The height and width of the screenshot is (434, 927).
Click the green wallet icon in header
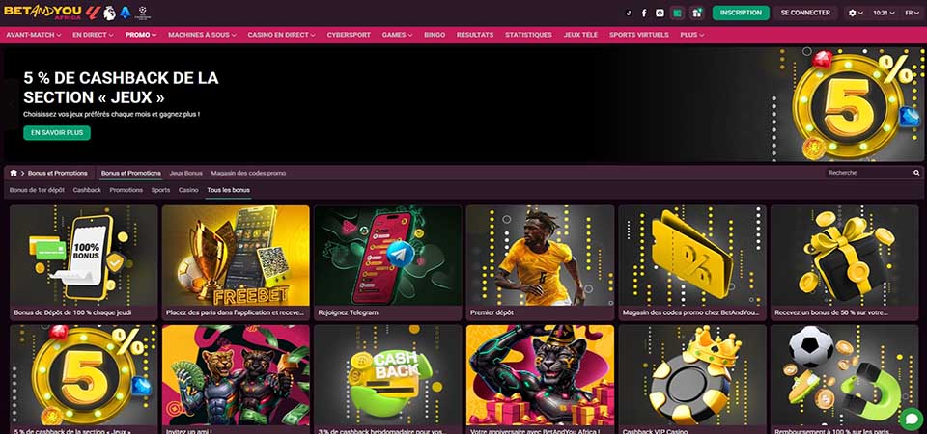[x=678, y=13]
